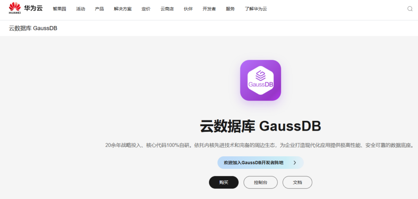Go to 云商店 in navigation
This screenshot has width=418, height=199.
(x=167, y=9)
